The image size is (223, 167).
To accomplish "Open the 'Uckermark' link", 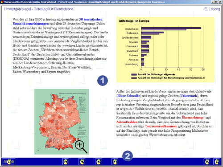I will coord(189,96).
